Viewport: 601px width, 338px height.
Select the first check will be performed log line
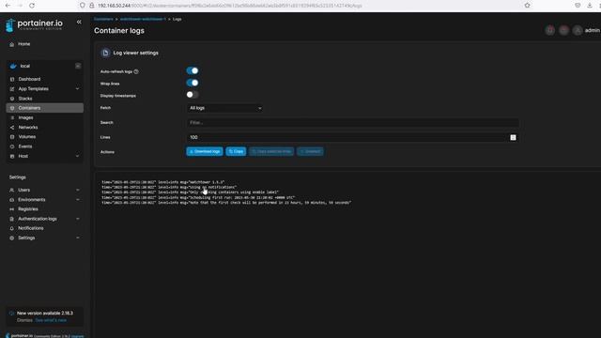(226, 203)
